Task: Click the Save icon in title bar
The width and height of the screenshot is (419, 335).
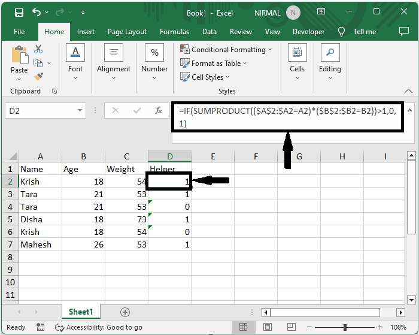Action: tap(19, 13)
